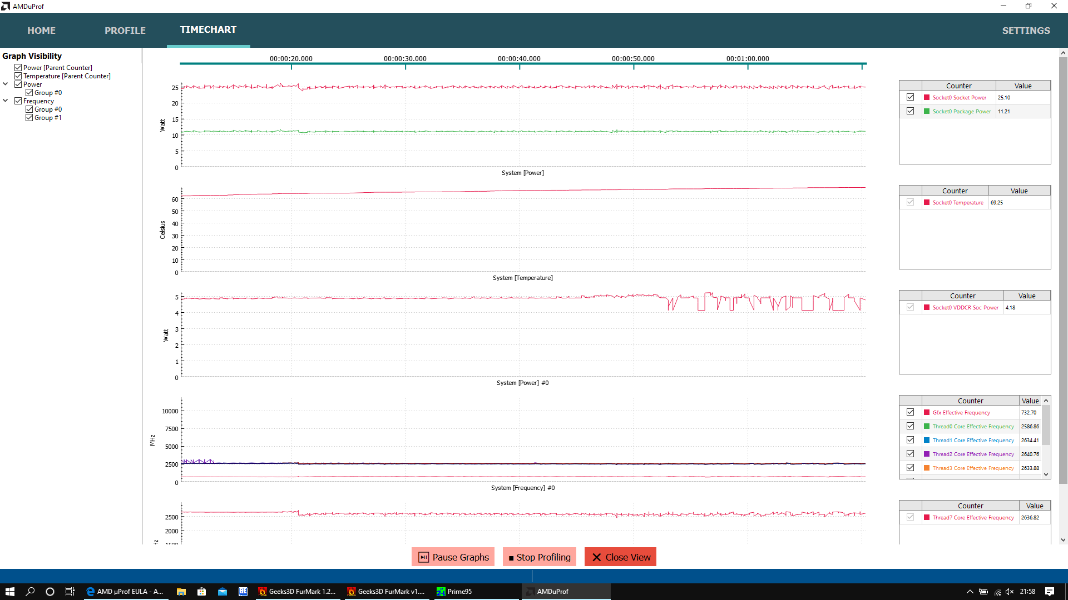The width and height of the screenshot is (1068, 600).
Task: Click the Stop Profiling button
Action: point(539,557)
